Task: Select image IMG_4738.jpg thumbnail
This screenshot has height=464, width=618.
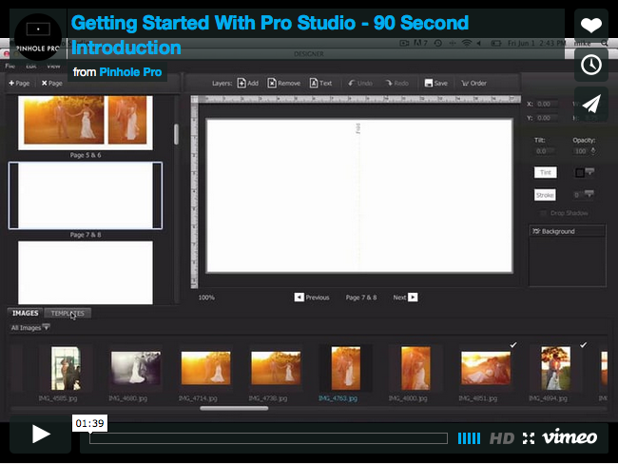Action: click(x=276, y=368)
